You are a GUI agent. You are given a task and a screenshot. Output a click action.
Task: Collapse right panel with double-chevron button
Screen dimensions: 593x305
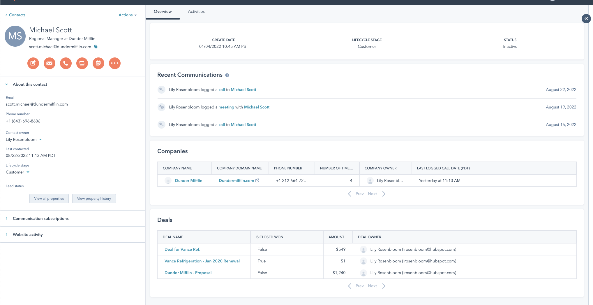tap(586, 19)
